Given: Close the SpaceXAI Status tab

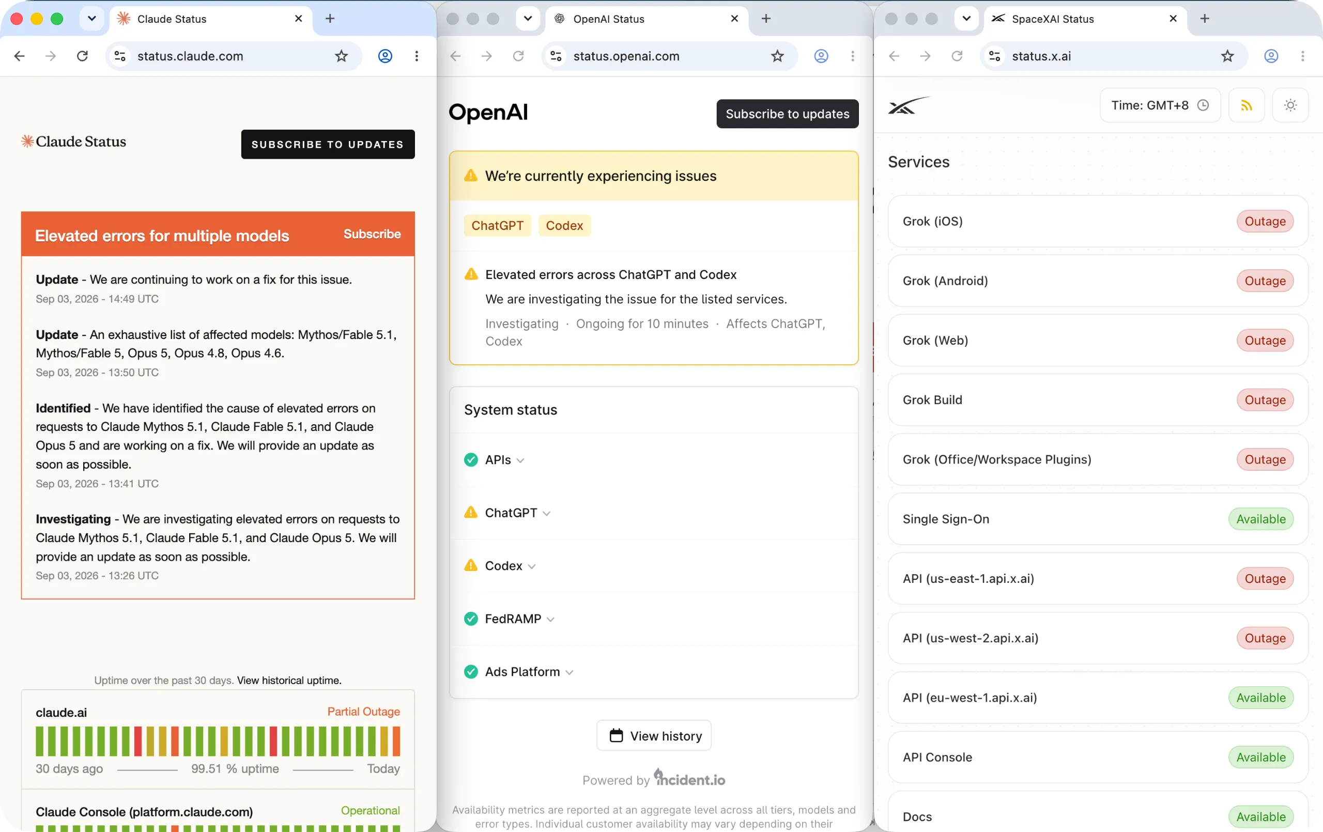Looking at the screenshot, I should [1173, 19].
